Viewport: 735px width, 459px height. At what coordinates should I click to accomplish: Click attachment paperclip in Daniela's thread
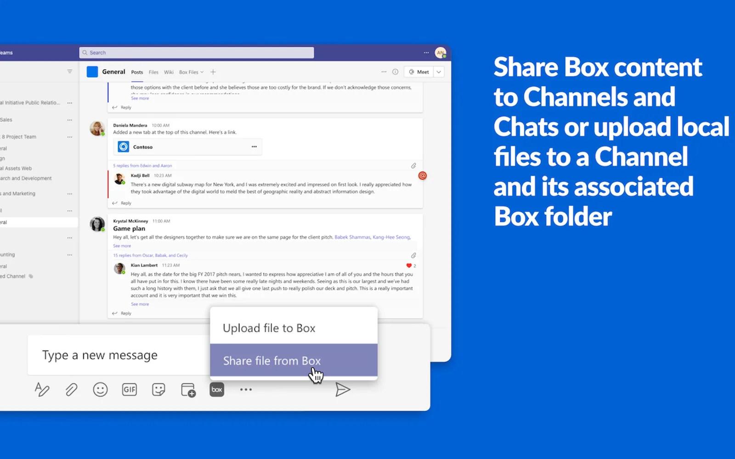pyautogui.click(x=413, y=166)
